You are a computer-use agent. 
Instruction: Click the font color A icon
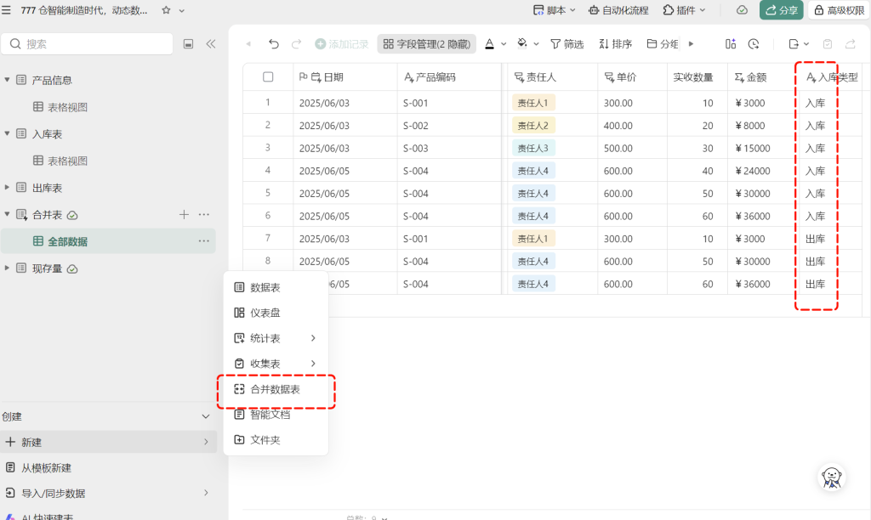click(489, 44)
